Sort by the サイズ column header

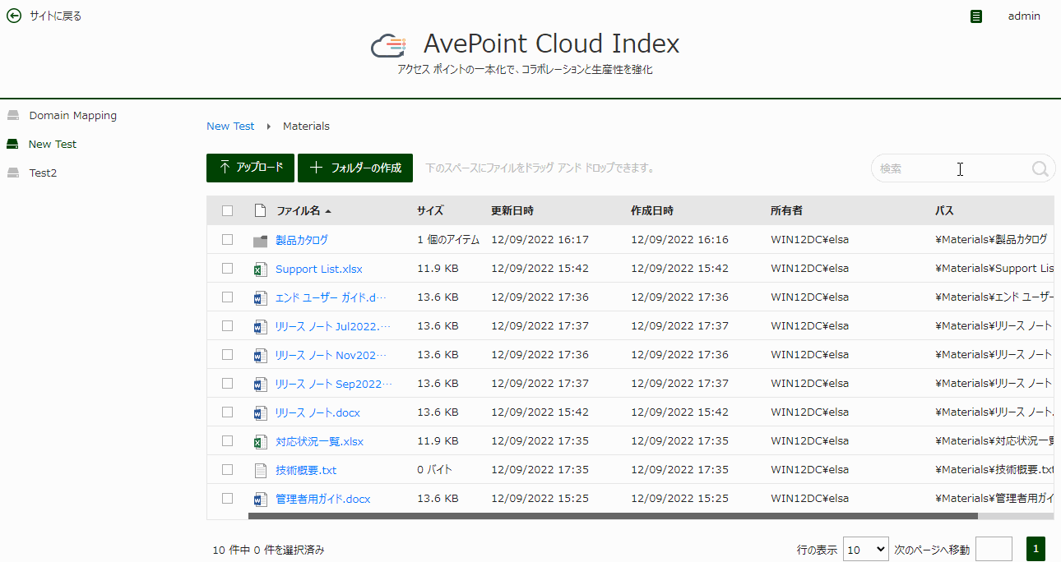pyautogui.click(x=430, y=210)
